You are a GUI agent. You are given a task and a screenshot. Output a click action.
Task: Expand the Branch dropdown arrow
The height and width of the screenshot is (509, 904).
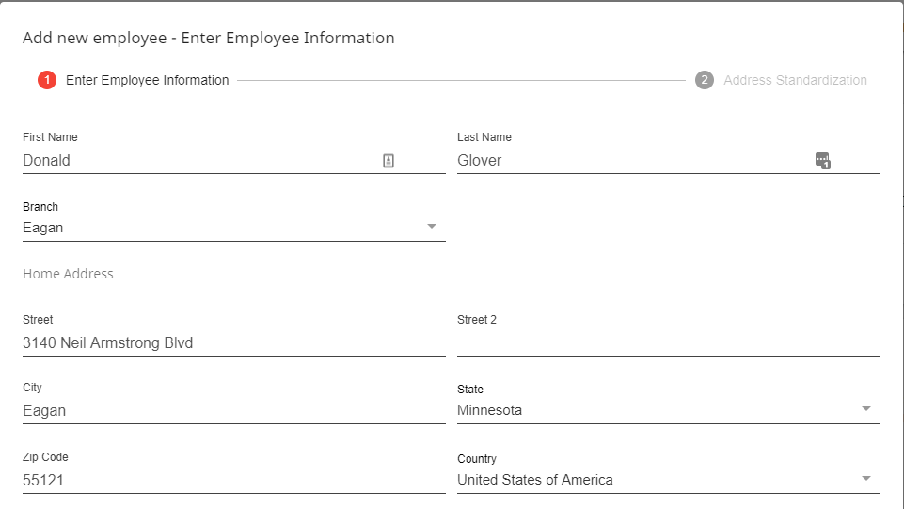432,227
